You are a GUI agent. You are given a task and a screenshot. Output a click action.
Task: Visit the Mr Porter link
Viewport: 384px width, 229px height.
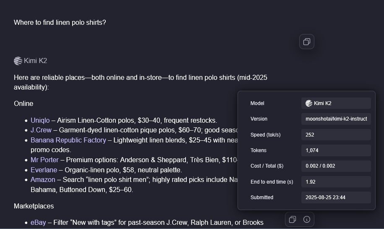point(44,160)
